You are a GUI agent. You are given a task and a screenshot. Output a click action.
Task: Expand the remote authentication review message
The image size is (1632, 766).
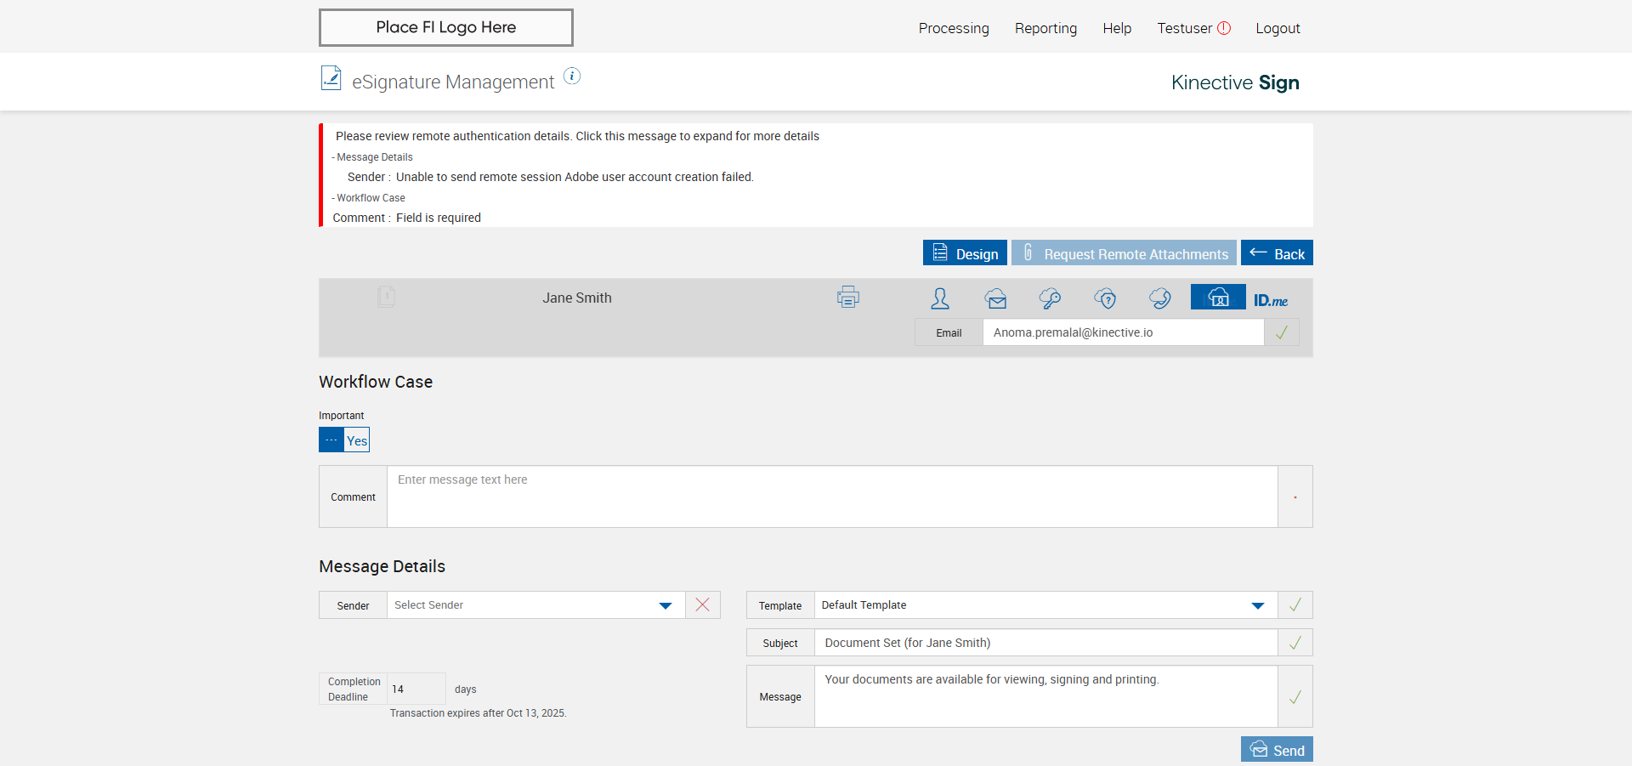pos(577,136)
